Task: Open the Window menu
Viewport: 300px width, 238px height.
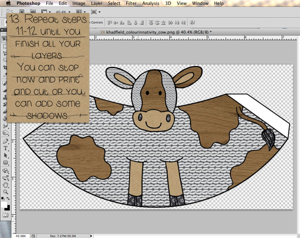Action: tap(200, 3)
